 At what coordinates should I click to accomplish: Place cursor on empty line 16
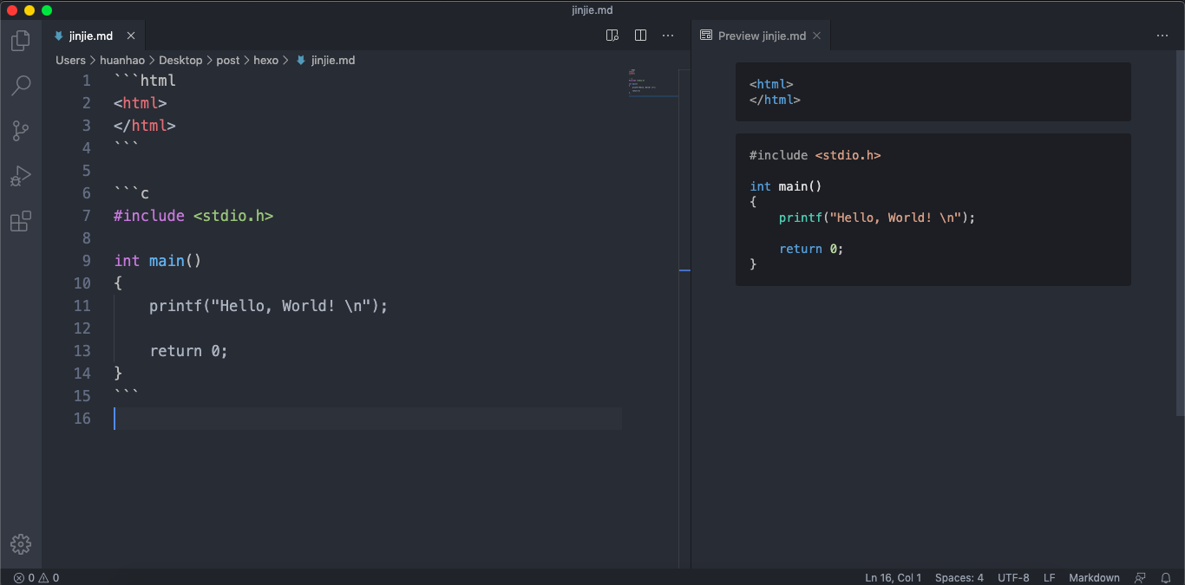pos(368,419)
